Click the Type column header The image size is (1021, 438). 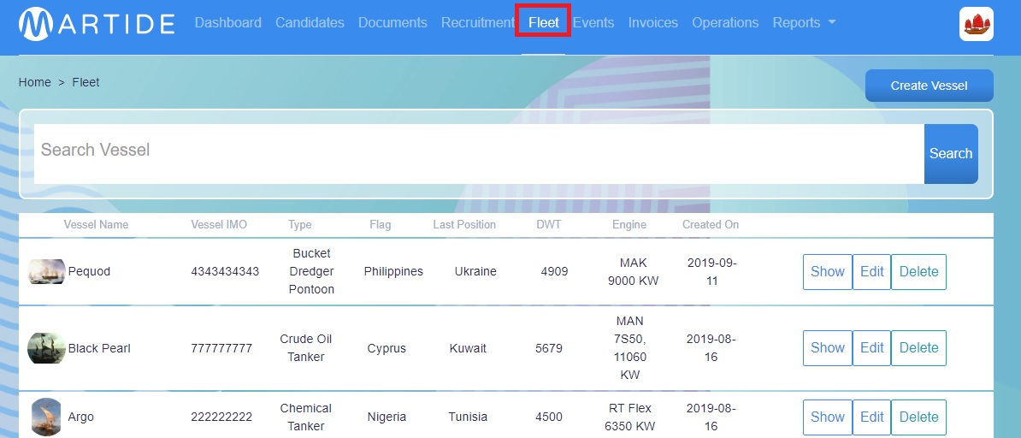click(x=300, y=225)
